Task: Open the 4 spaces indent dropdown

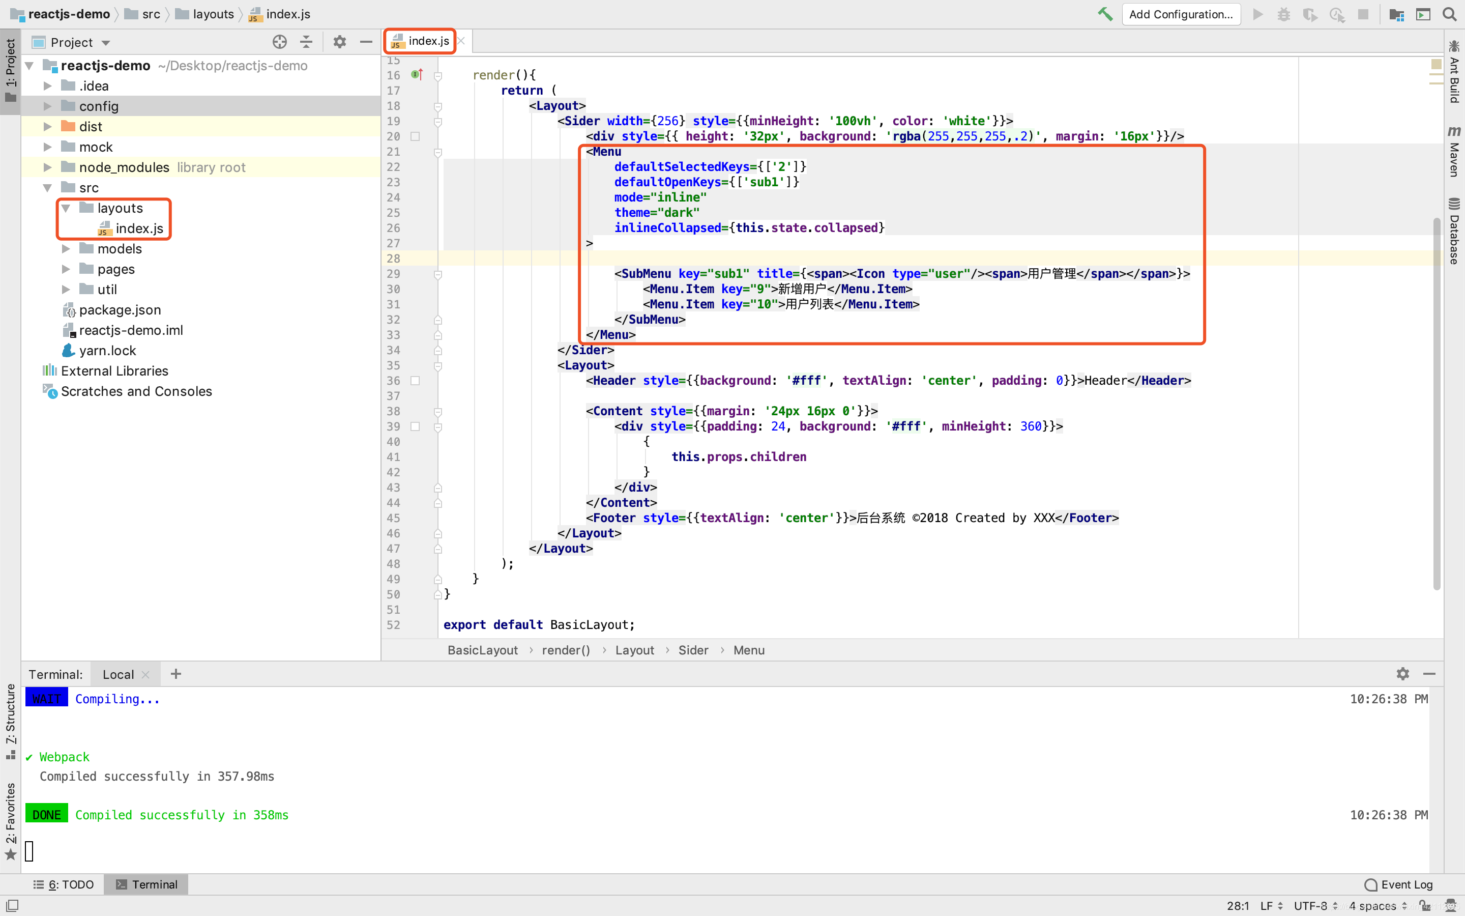Action: (x=1378, y=906)
